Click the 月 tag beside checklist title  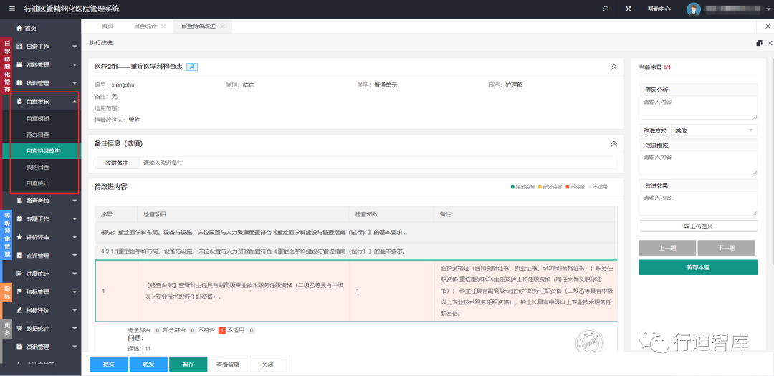[x=192, y=67]
